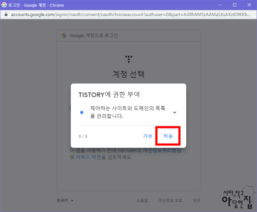Click the 3 / 3 step indicator

(83, 136)
